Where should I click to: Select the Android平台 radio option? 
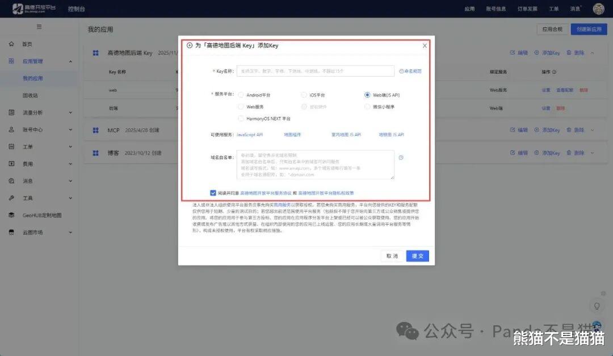(241, 95)
